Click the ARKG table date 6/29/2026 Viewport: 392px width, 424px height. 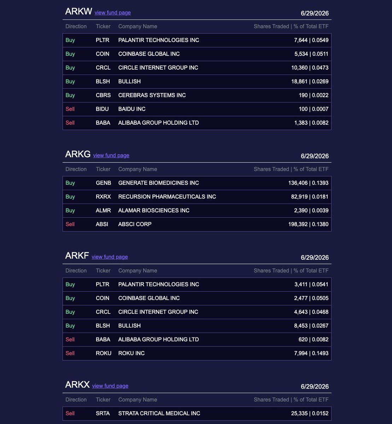(x=315, y=156)
